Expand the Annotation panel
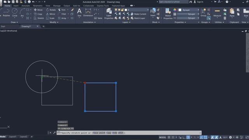Image resolution: width=249 pixels, height=140 pixels. pos(89,22)
